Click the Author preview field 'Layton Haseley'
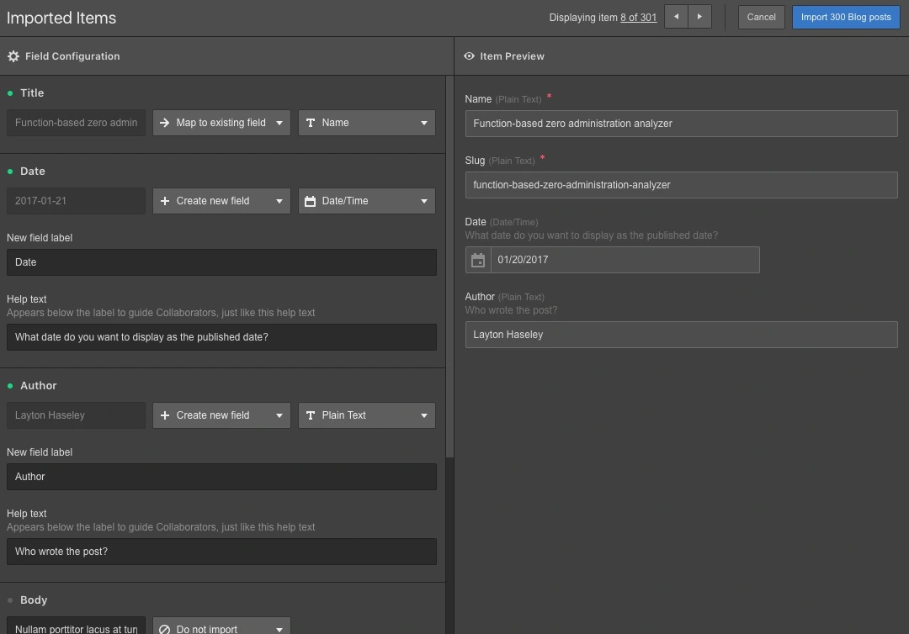 [x=681, y=335]
